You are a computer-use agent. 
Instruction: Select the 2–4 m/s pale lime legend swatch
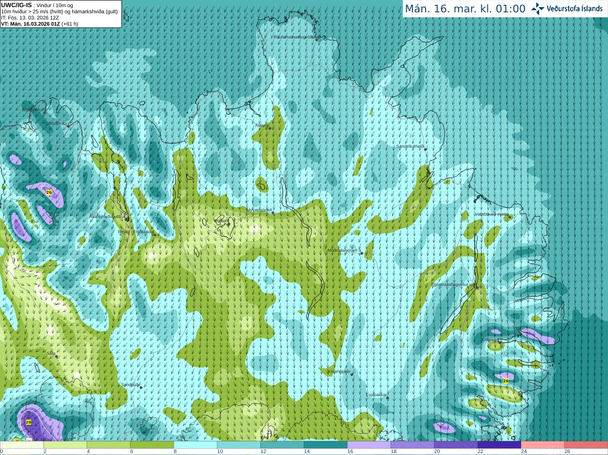point(65,445)
